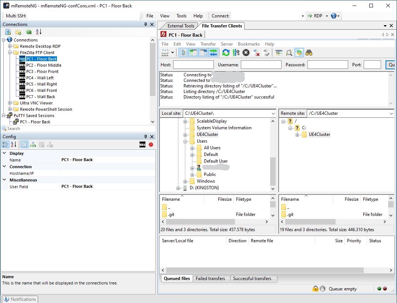The width and height of the screenshot is (397, 303).
Task: Open the RDP protocol dropdown arrow
Action: coord(327,16)
